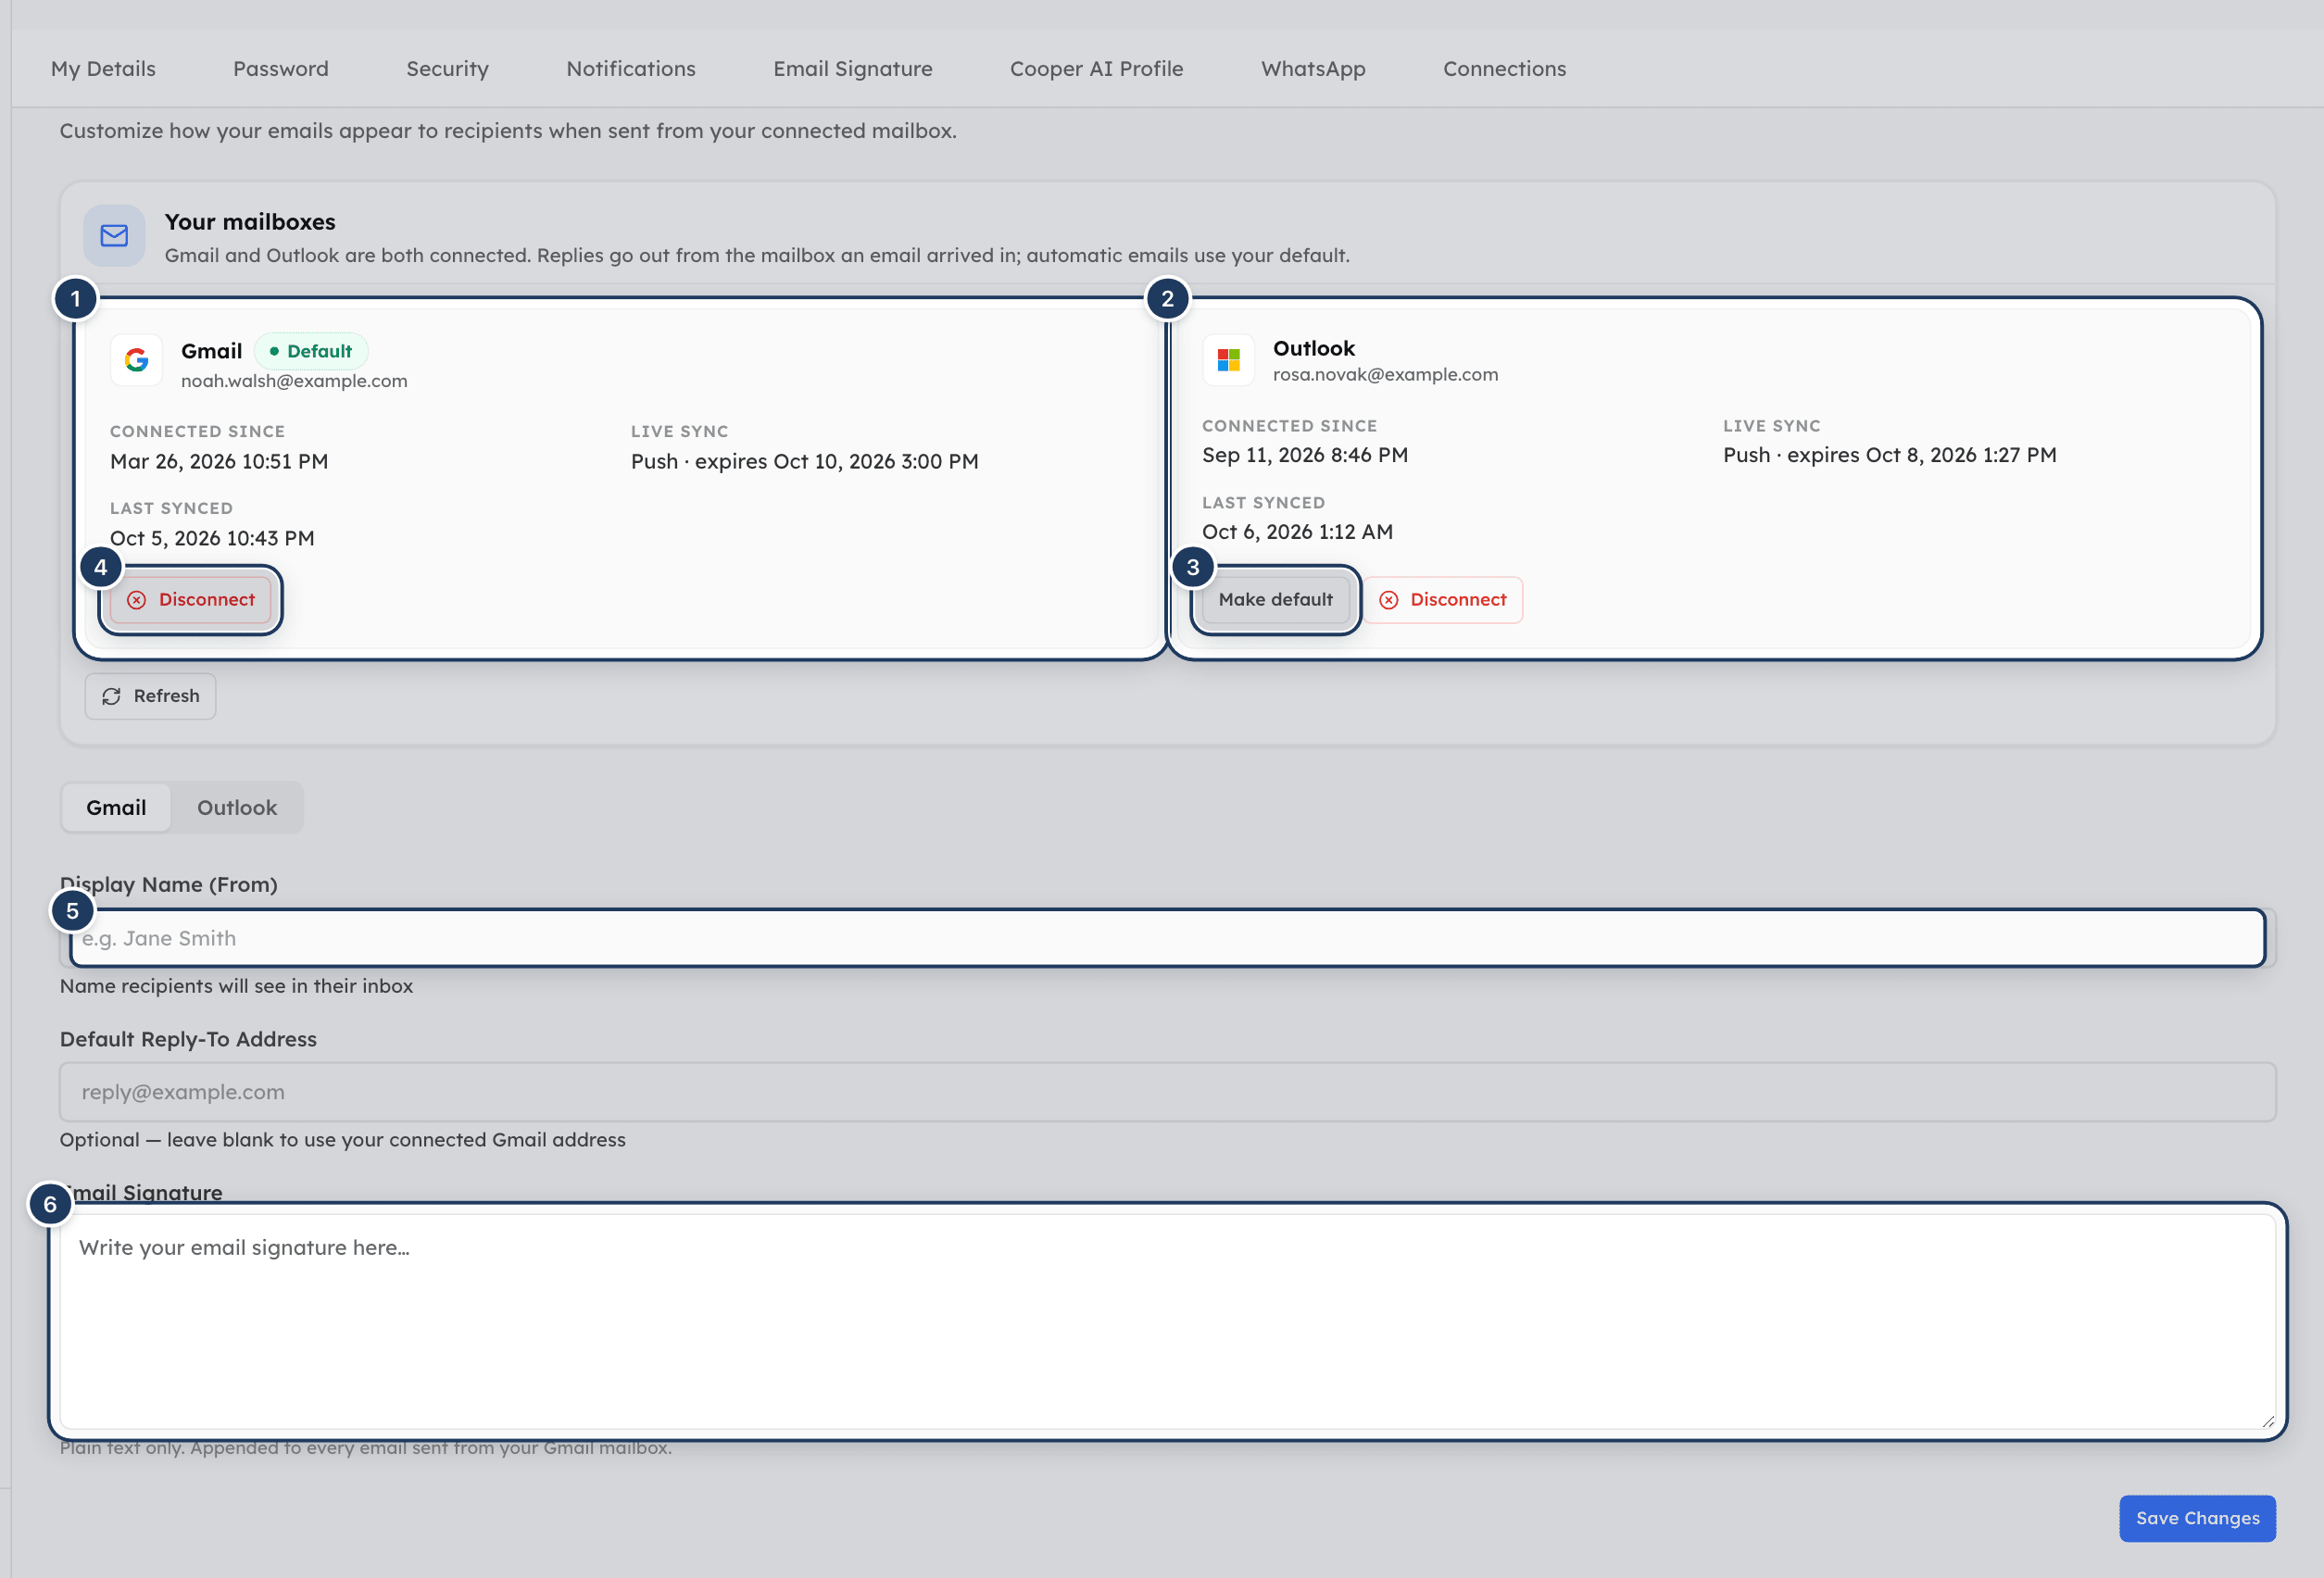The image size is (2324, 1578).
Task: Focus the Default Reply-To Address field
Action: pos(1168,1092)
